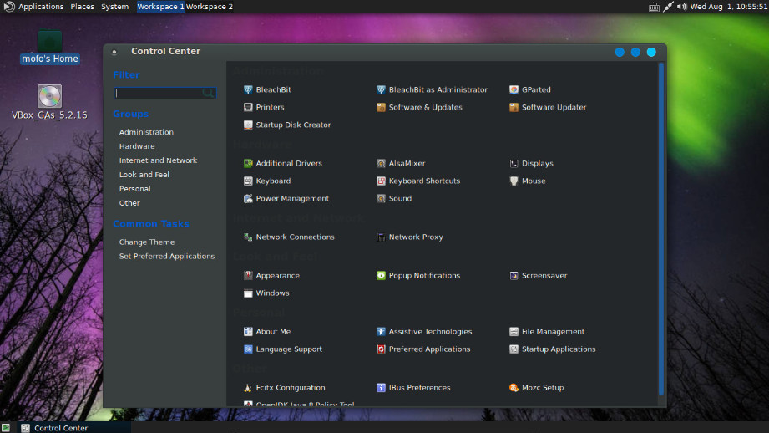Open Keyboard Shortcuts settings
Image resolution: width=769 pixels, height=433 pixels.
(x=418, y=181)
